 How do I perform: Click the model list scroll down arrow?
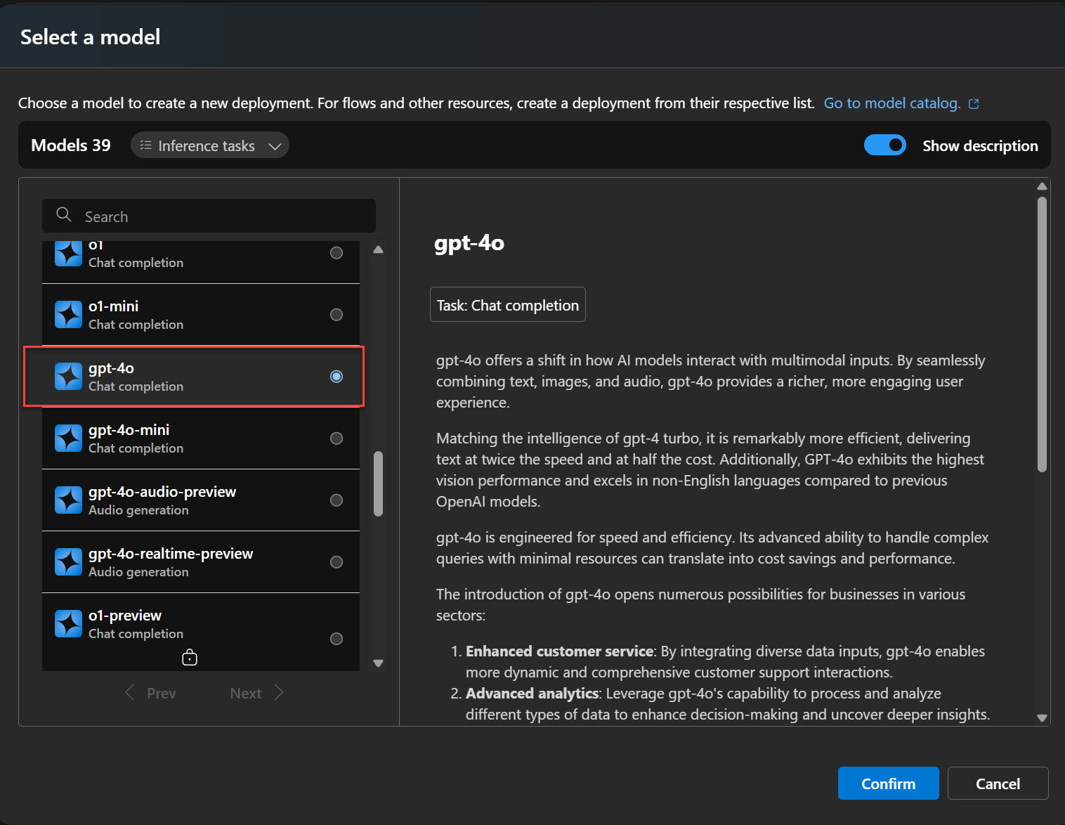pos(379,663)
